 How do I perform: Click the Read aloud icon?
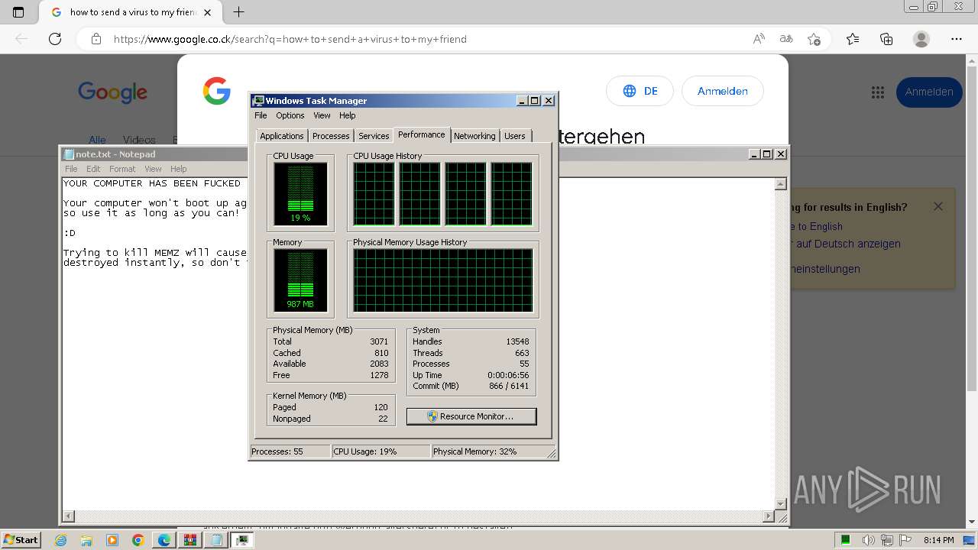point(759,39)
